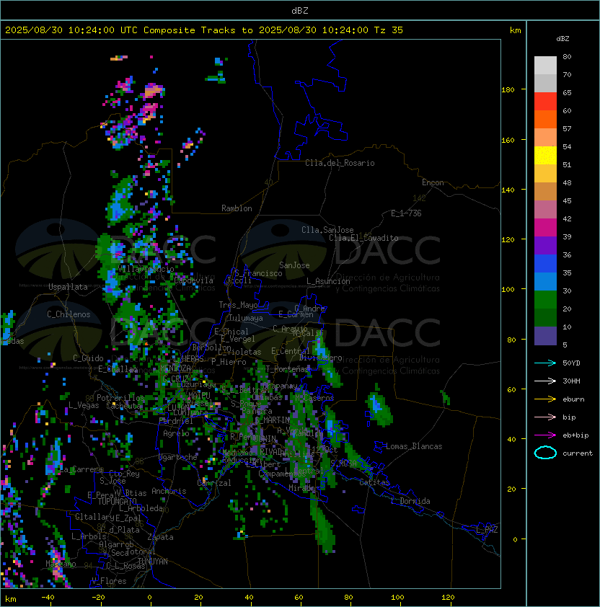This screenshot has width=600, height=607.
Task: Select the red 65 dBZ color band
Action: 545,102
